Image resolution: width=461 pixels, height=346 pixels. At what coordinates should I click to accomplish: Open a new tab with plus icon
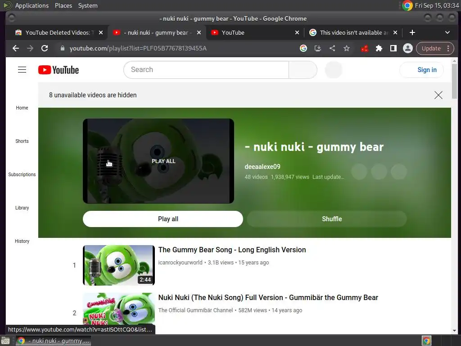412,32
